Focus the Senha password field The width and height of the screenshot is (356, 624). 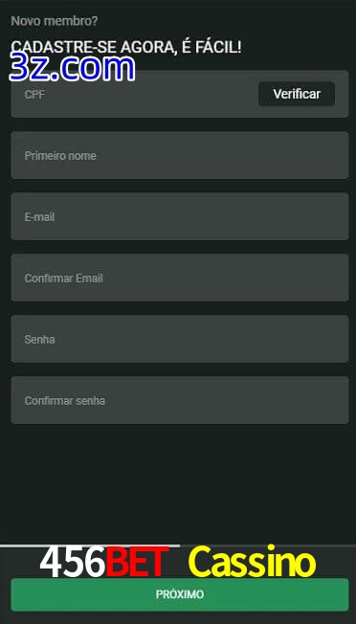coord(180,339)
